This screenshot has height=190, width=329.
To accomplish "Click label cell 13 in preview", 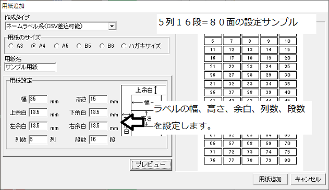I will tap(250, 49).
